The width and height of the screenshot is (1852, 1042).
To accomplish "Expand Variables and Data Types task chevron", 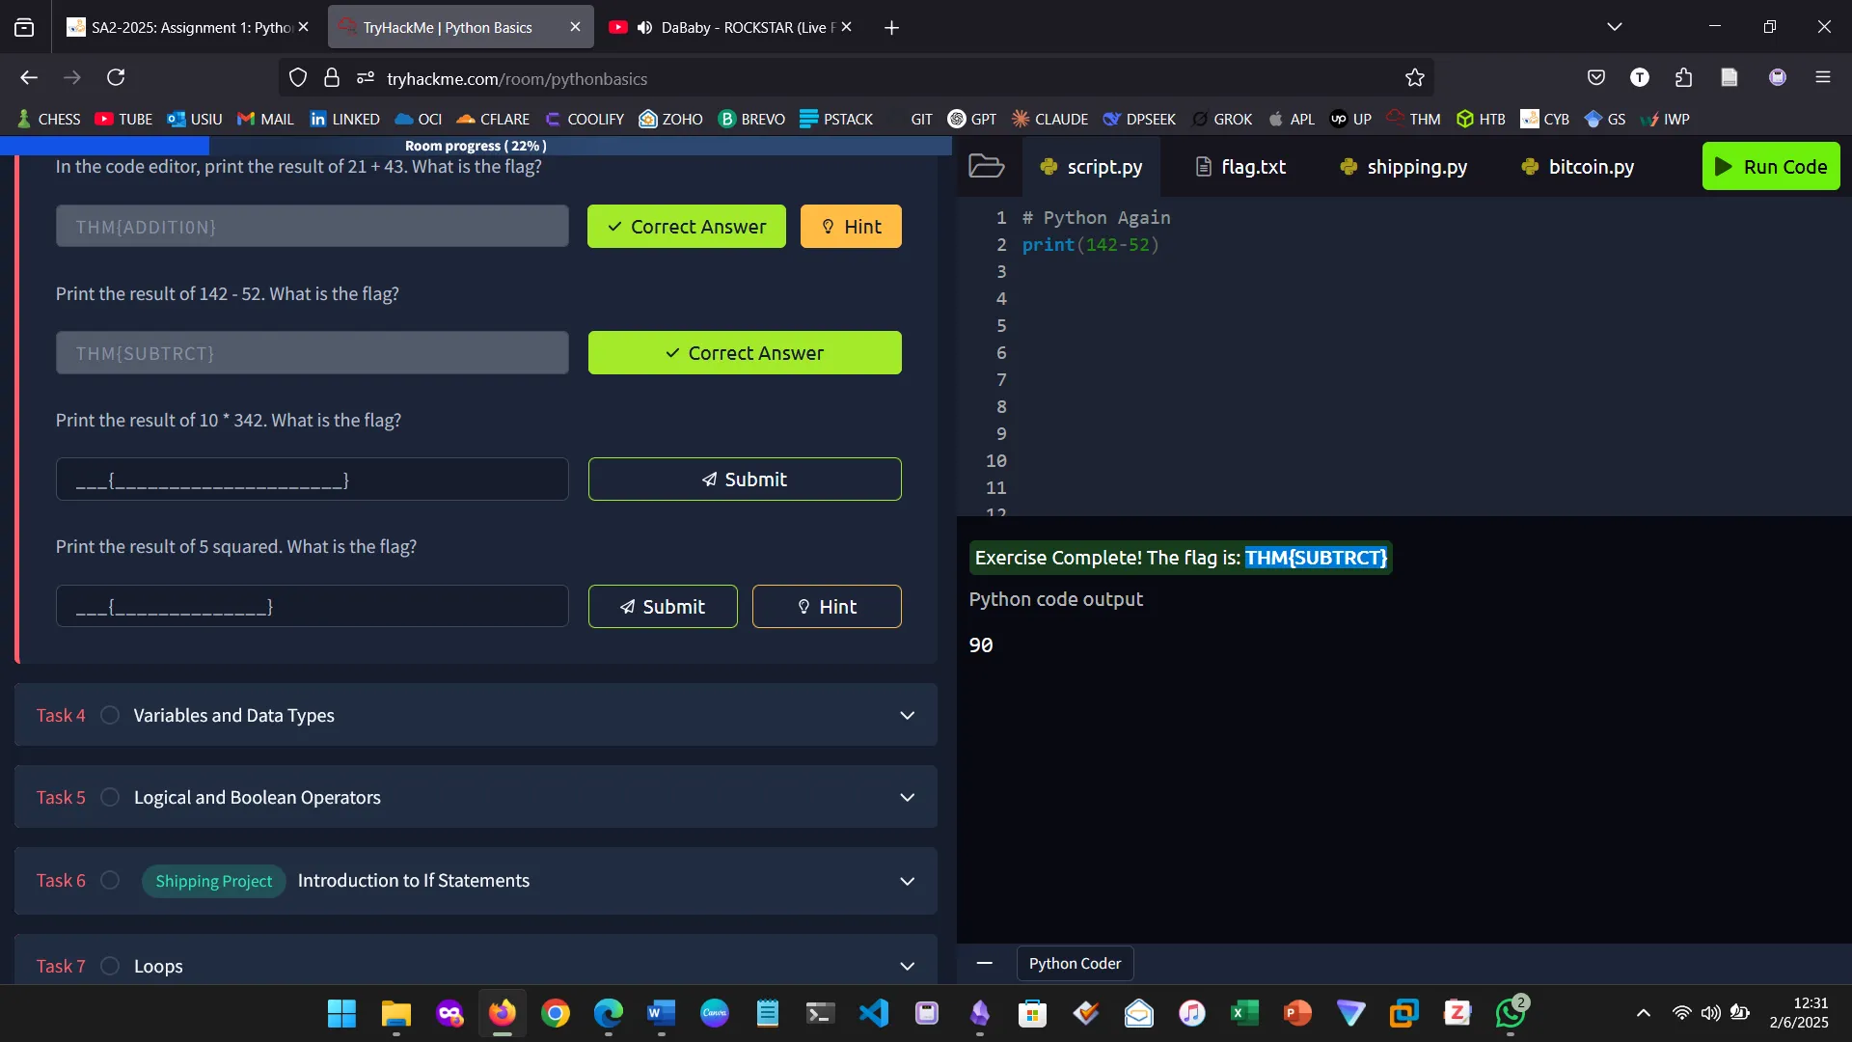I will click(x=907, y=715).
